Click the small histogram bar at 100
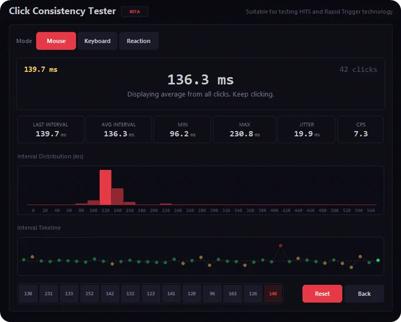Screen dimensions: 401x322 click(x=93, y=202)
